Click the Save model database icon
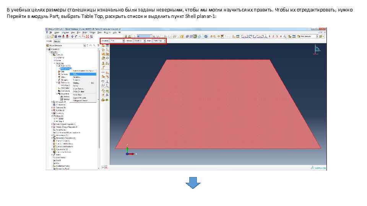 point(56,37)
